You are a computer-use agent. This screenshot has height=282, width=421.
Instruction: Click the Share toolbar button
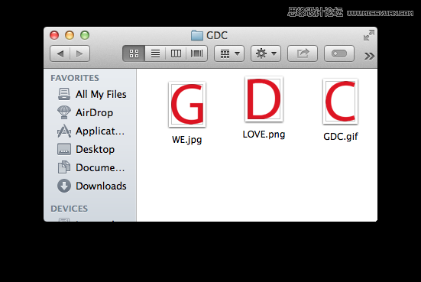303,53
